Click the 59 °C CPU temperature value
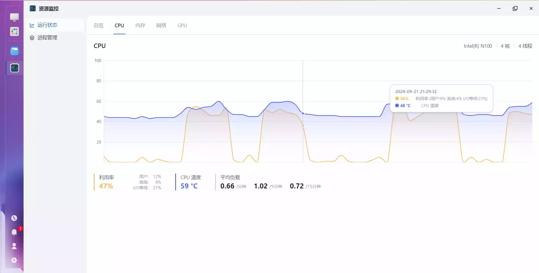The image size is (539, 273). pos(189,186)
